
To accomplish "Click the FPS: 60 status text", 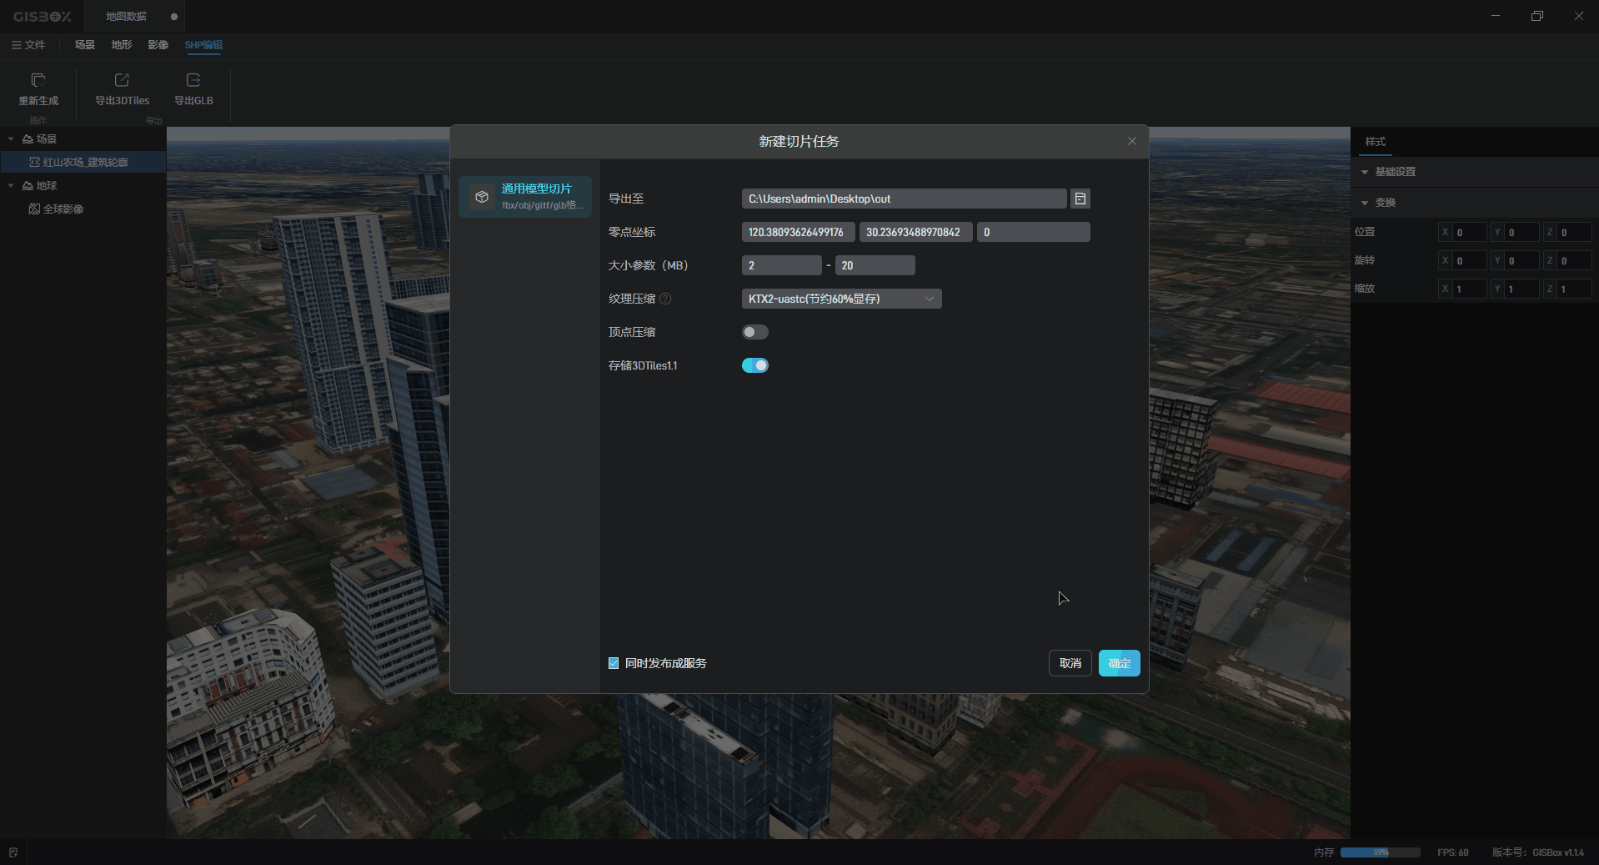I will (x=1453, y=852).
